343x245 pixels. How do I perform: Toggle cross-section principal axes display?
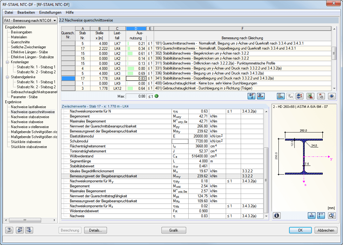point(321,216)
